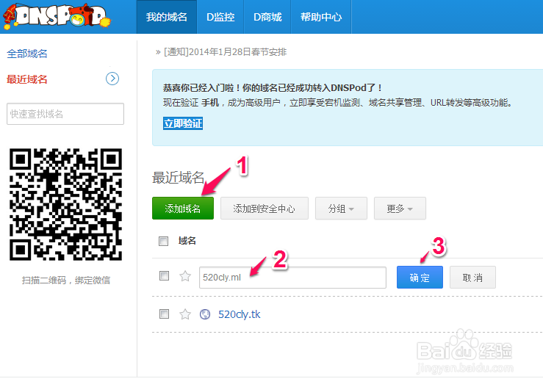
Task: Tick the checkbox for 520cly.tk
Action: (164, 314)
